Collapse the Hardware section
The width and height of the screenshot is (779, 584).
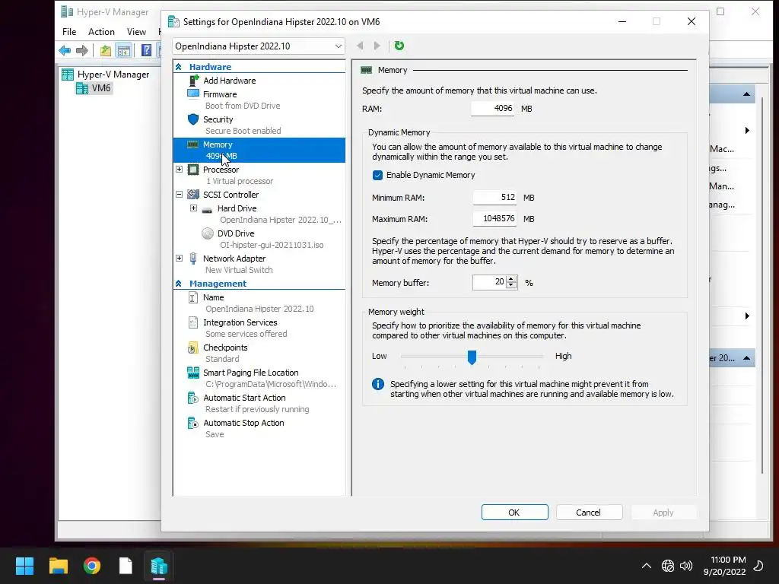178,67
